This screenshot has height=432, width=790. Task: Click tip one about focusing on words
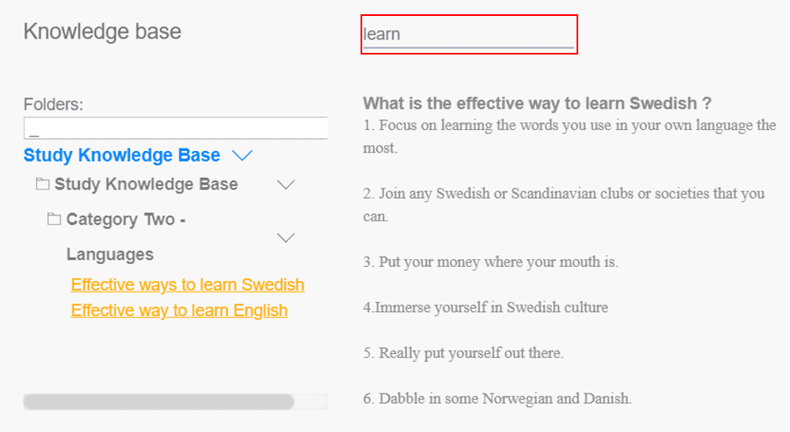pyautogui.click(x=569, y=136)
